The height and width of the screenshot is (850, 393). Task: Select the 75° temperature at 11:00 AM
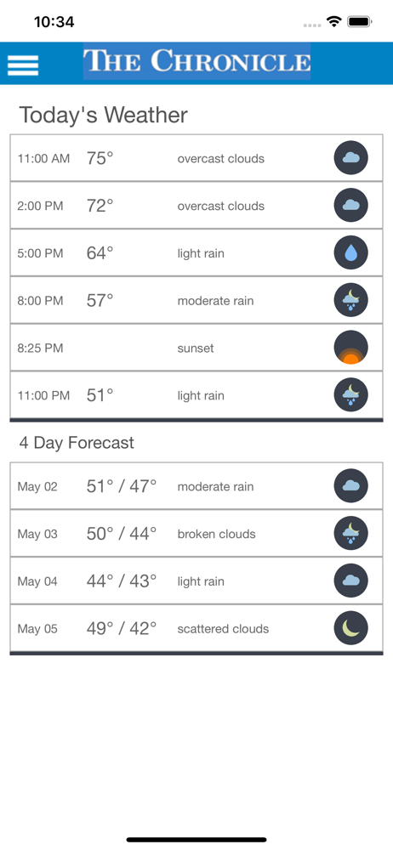point(100,158)
